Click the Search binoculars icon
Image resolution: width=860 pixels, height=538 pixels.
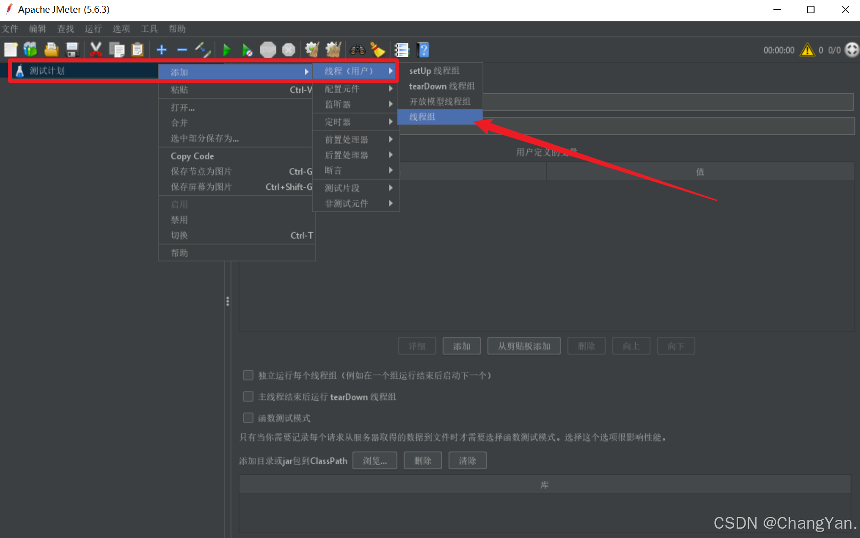(x=357, y=49)
